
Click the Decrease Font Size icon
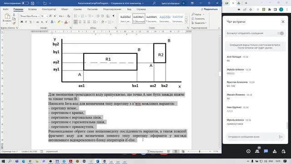[55, 16]
